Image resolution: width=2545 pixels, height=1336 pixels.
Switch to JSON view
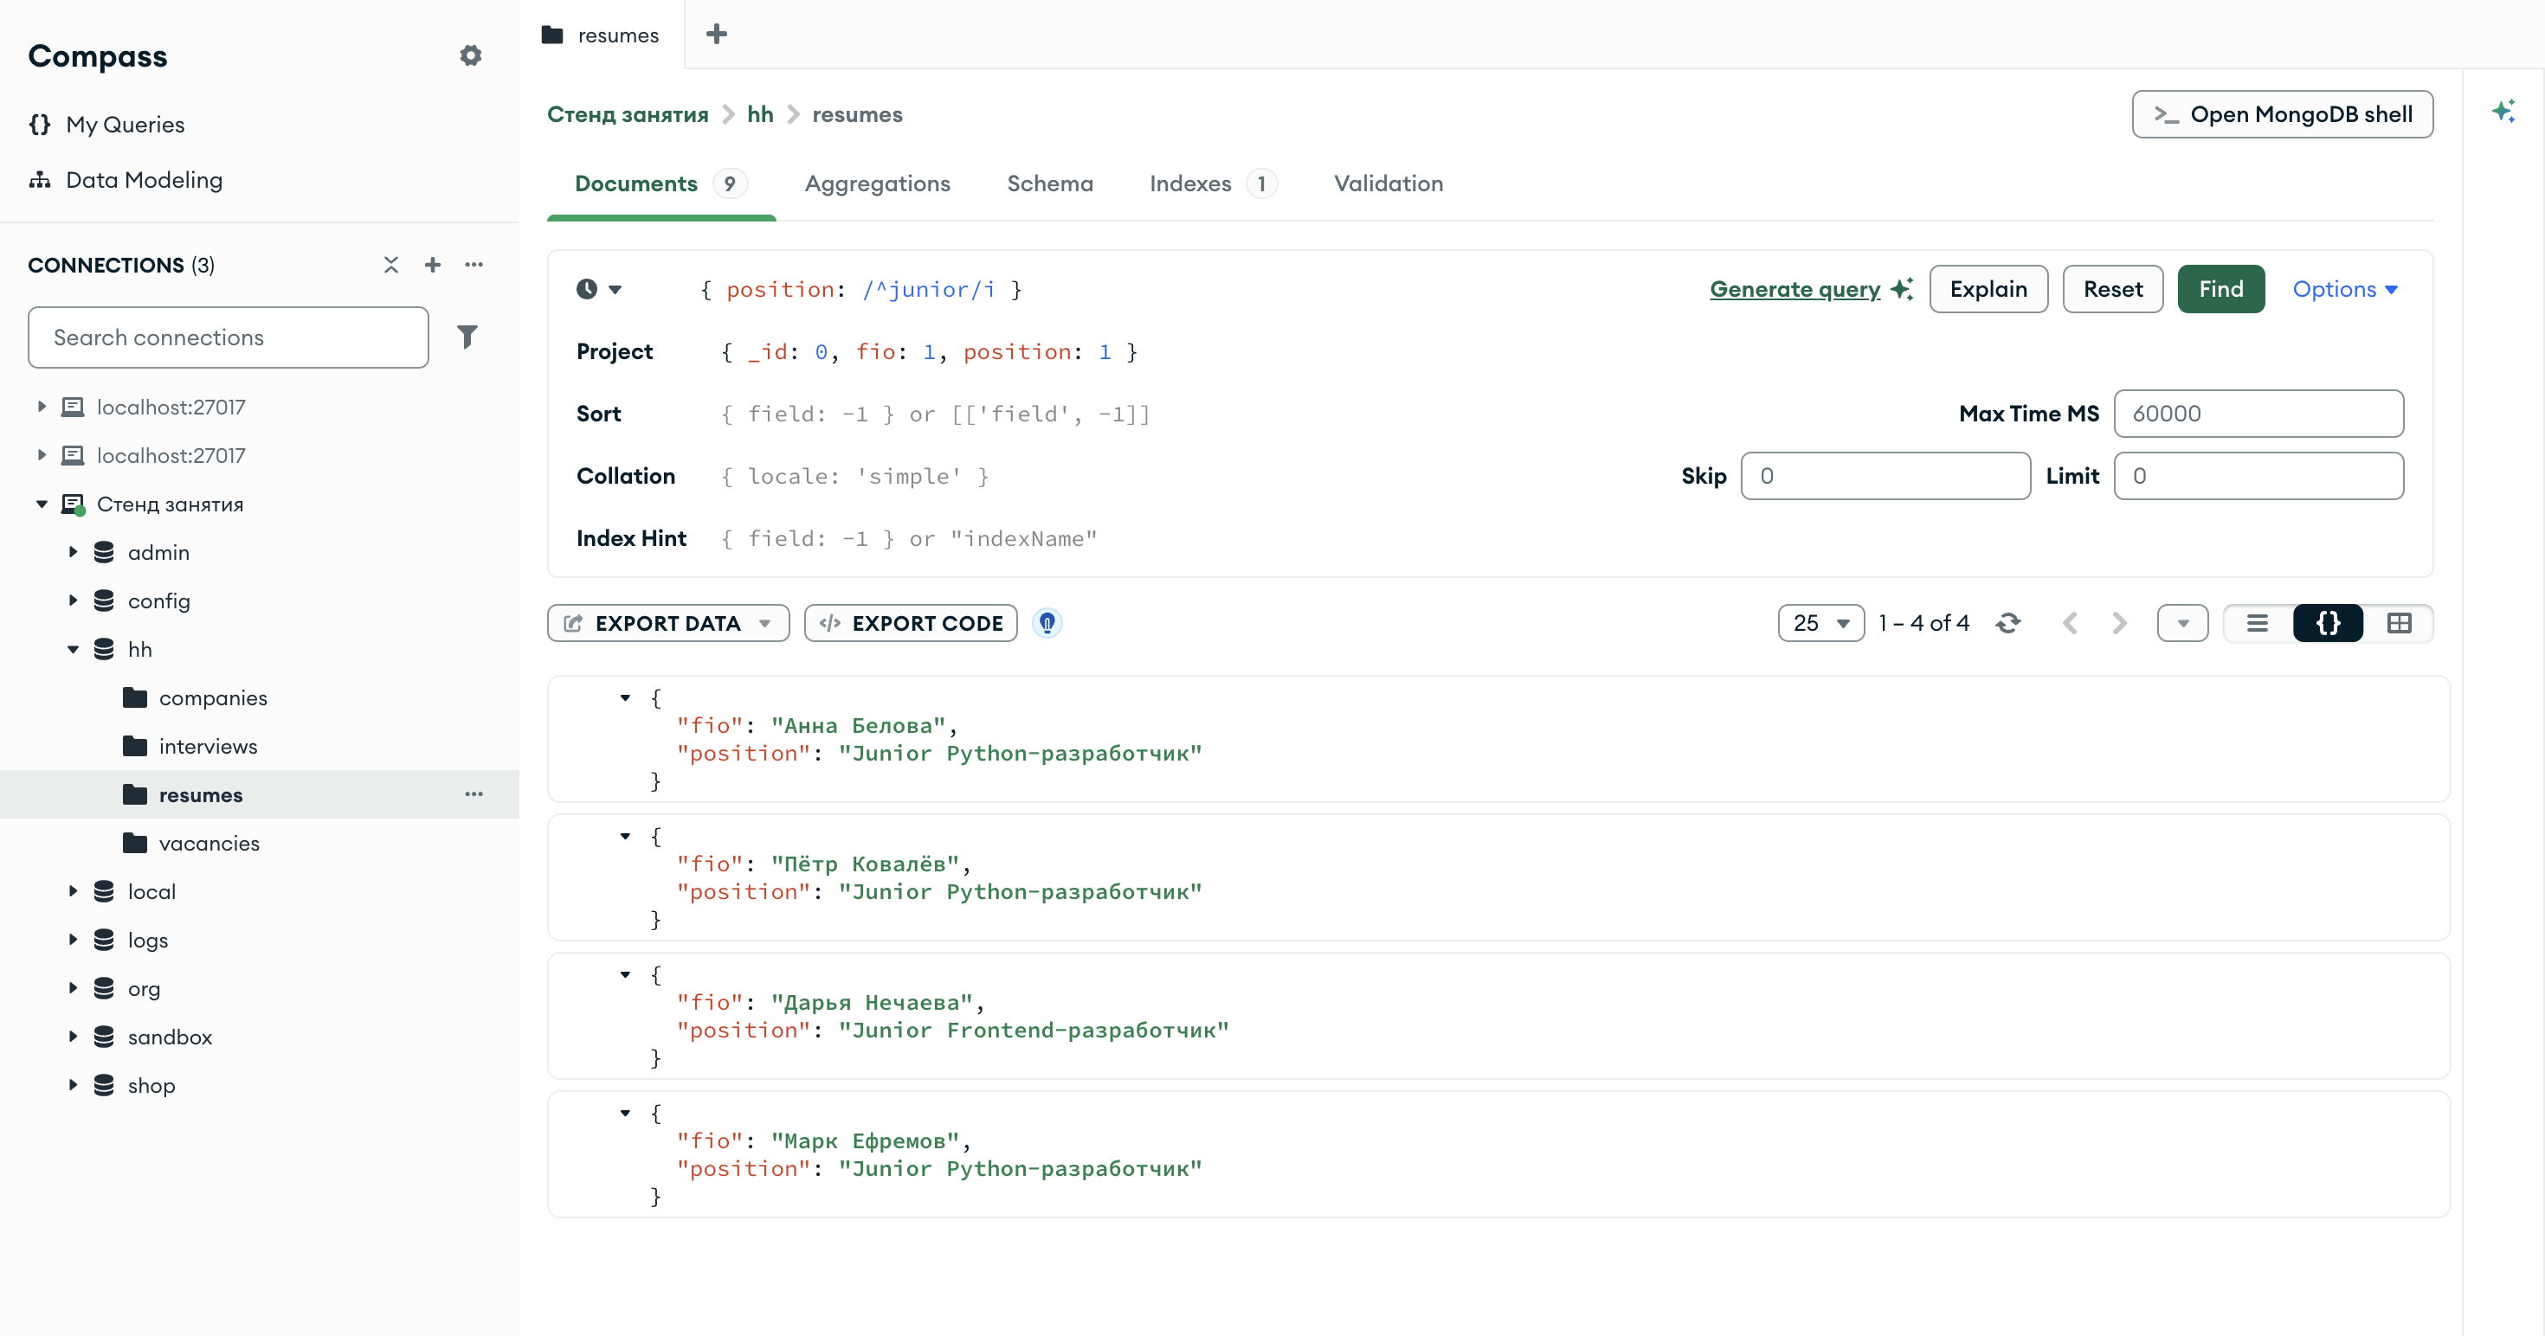point(2329,623)
